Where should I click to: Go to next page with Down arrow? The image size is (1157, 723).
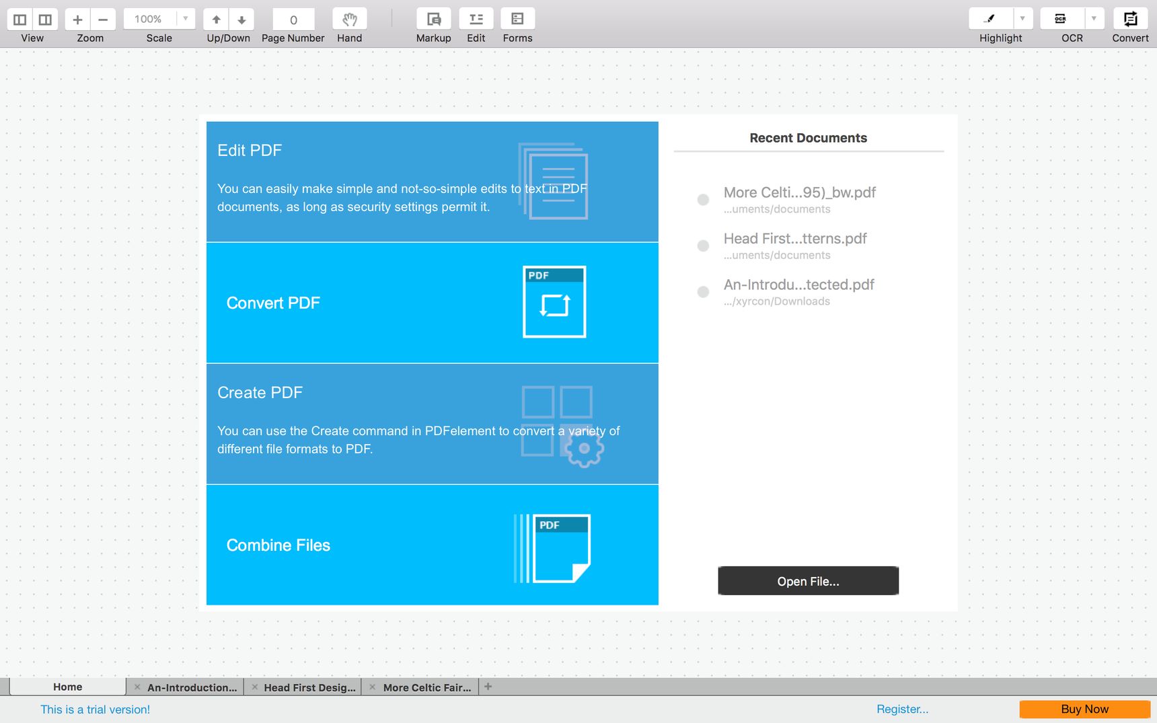pyautogui.click(x=241, y=20)
